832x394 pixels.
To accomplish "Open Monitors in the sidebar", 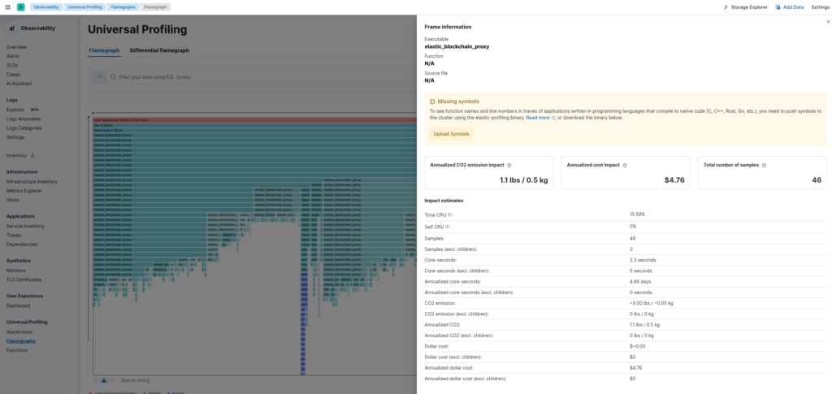I will [16, 271].
